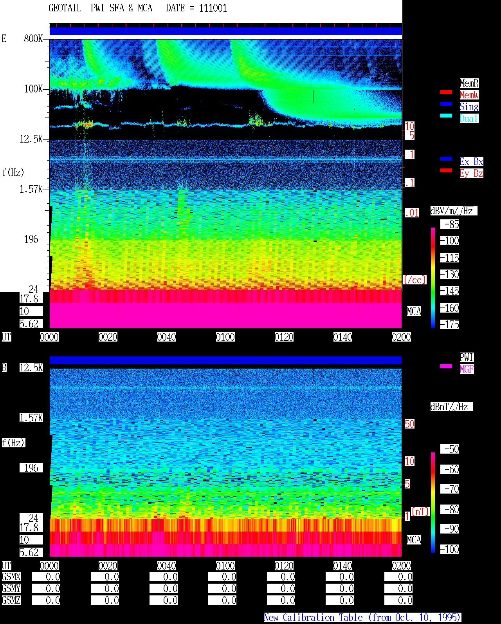Click the magenta MGF legend swatch
The image size is (501, 624).
click(446, 366)
